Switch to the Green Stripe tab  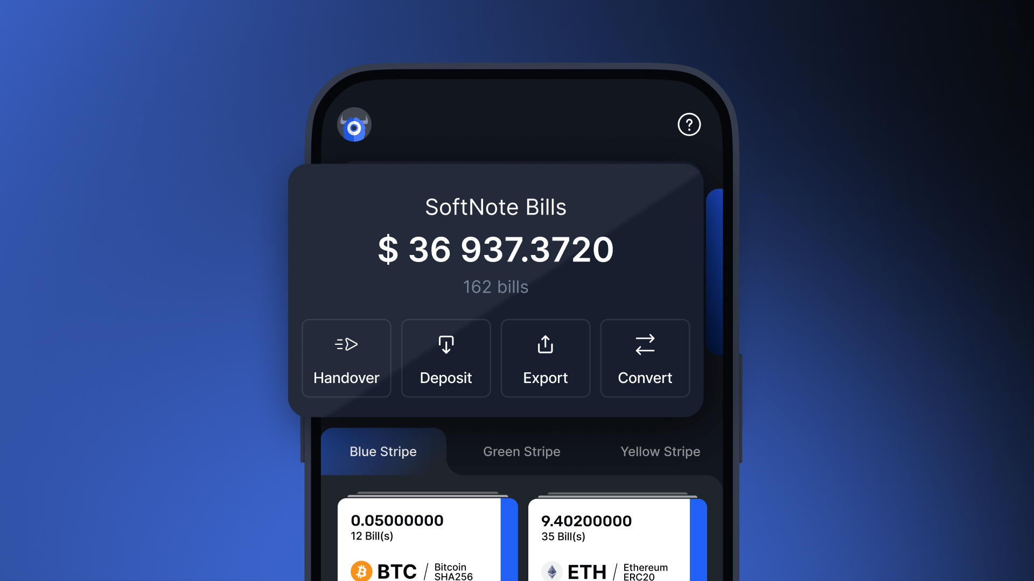pos(521,451)
